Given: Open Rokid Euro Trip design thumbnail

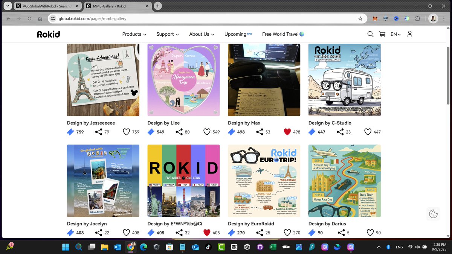Looking at the screenshot, I should (x=264, y=181).
